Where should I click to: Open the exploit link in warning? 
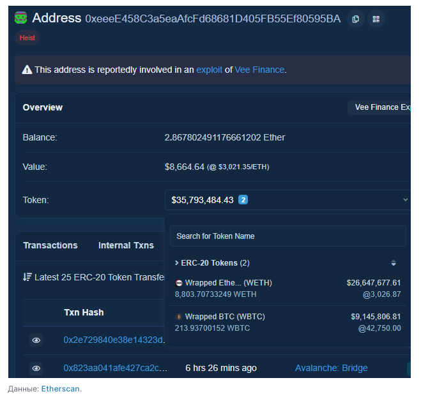[210, 70]
